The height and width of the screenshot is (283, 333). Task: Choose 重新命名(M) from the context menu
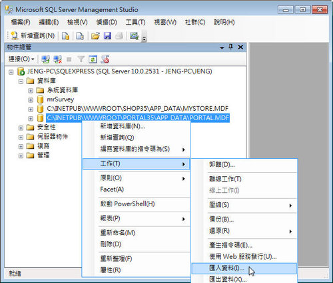tap(137, 233)
